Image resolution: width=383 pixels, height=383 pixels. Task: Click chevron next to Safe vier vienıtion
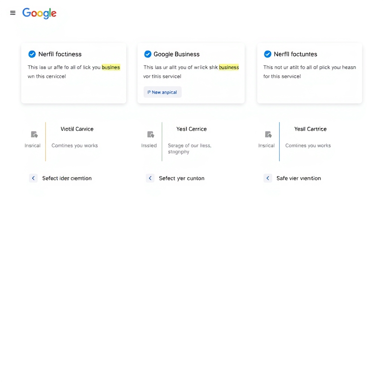coord(268,178)
